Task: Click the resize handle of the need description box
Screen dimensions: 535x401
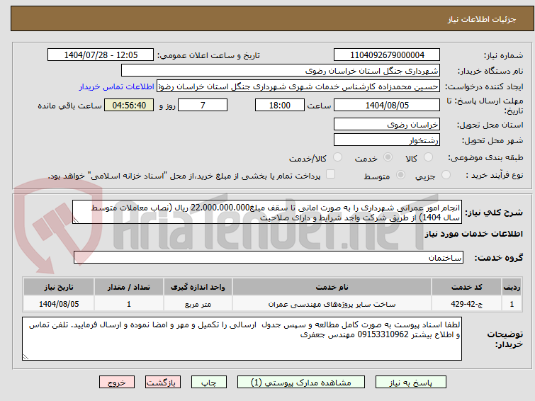Action: [76, 220]
